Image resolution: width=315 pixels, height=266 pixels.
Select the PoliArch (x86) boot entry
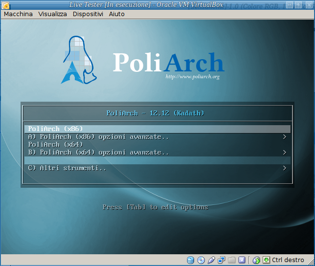click(157, 129)
